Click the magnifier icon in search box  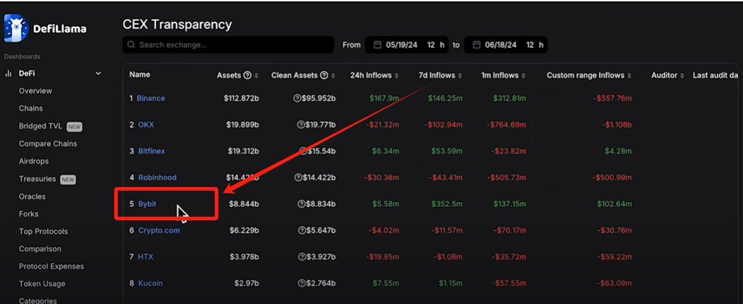pyautogui.click(x=131, y=45)
